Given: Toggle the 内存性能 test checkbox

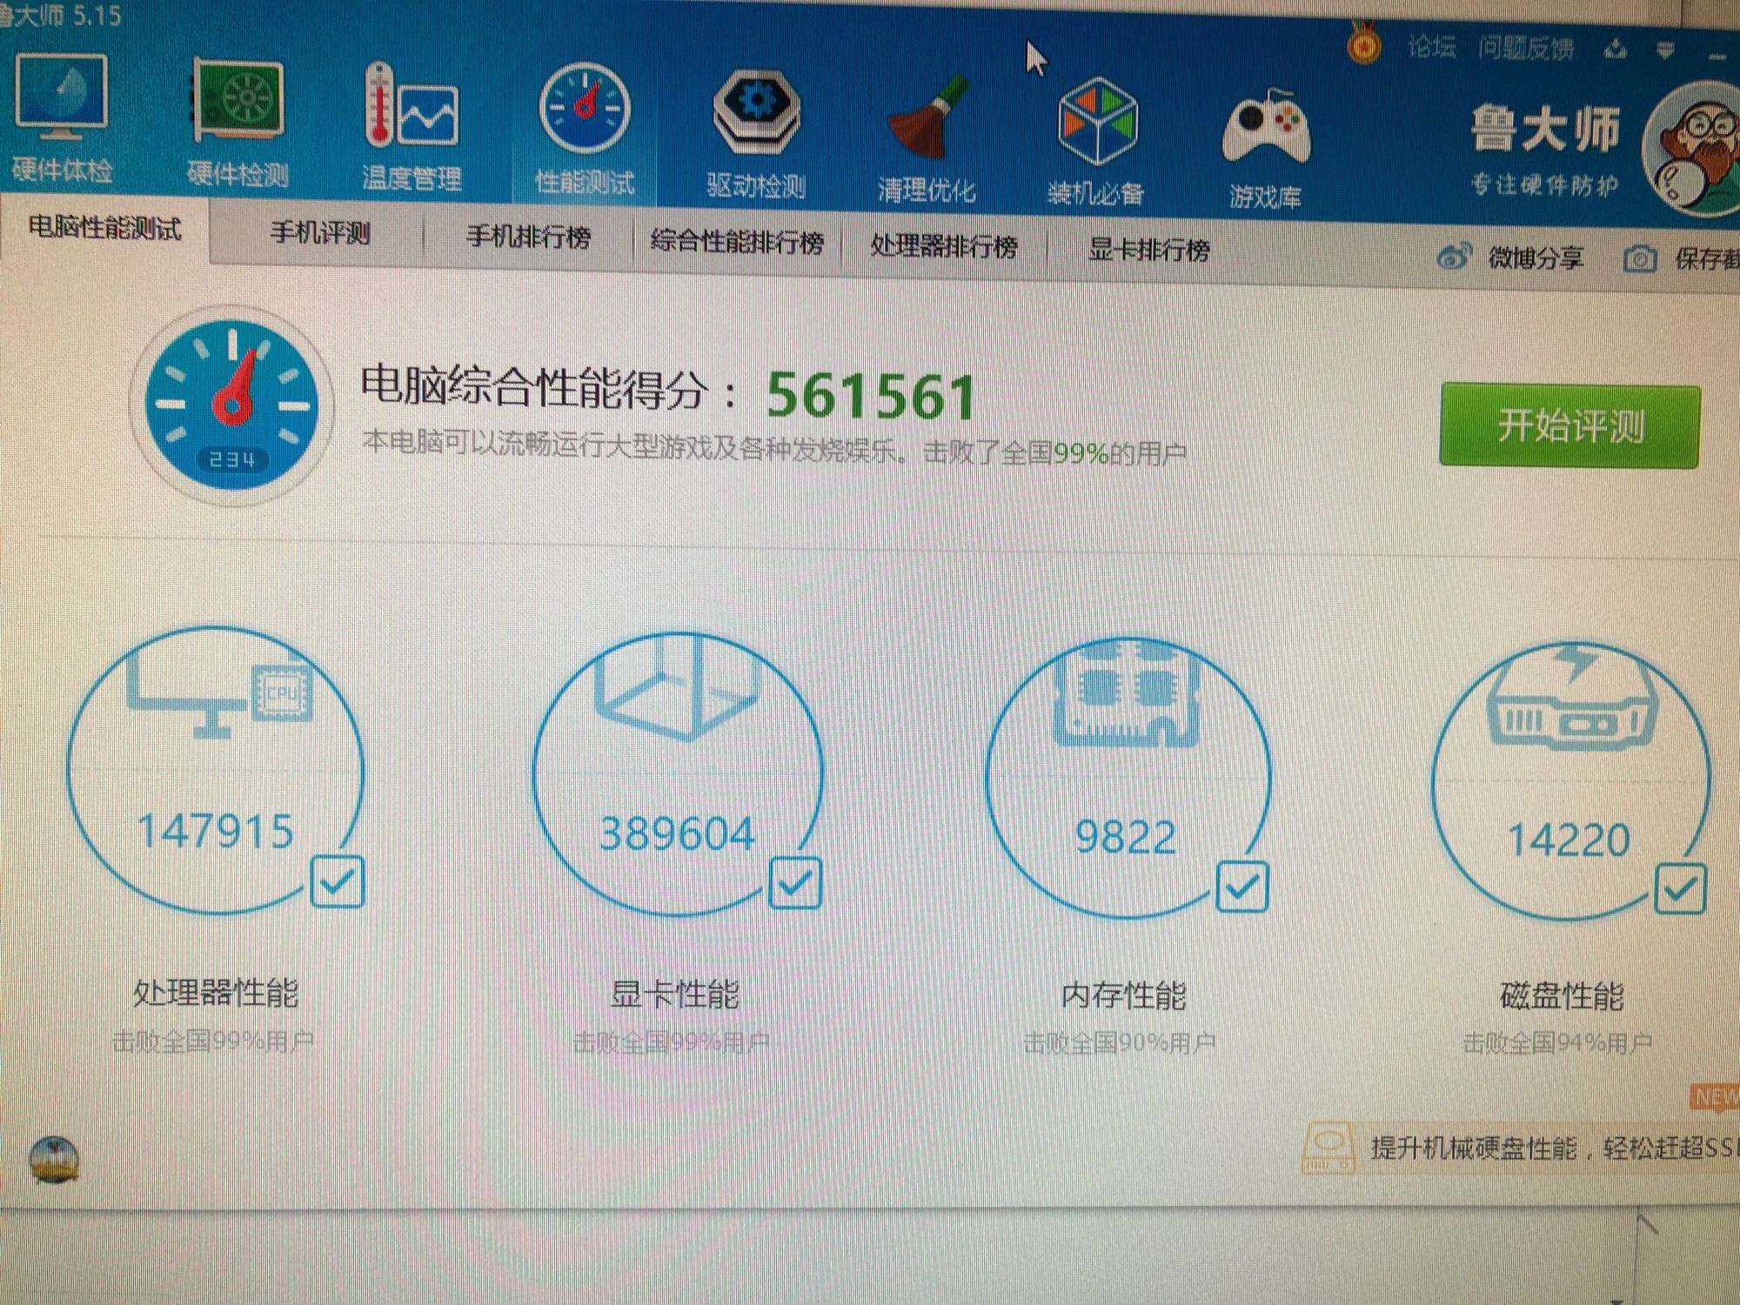Looking at the screenshot, I should [1241, 887].
